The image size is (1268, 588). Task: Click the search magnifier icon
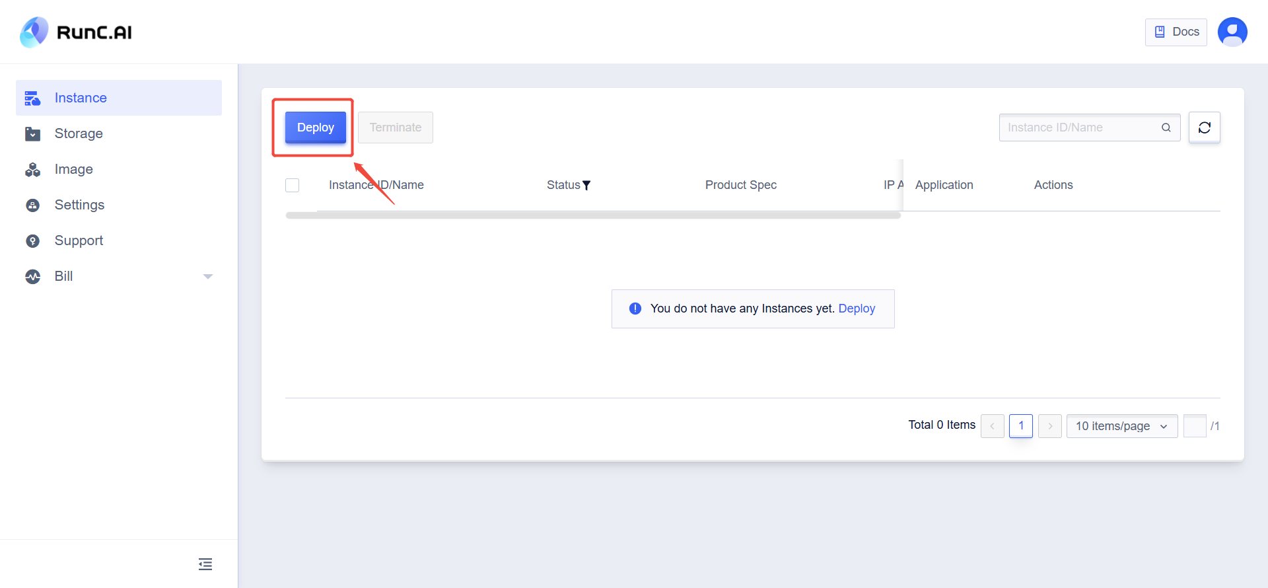tap(1166, 128)
